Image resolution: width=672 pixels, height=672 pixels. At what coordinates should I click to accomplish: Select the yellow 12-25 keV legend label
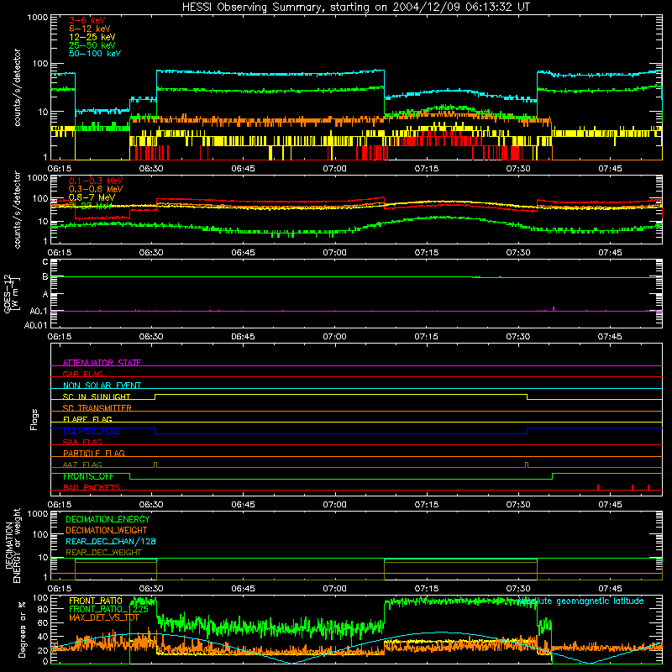coord(92,37)
